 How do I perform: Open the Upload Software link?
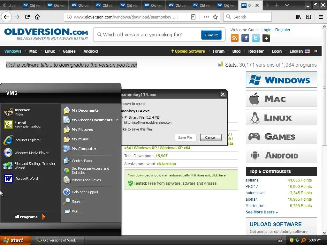click(188, 51)
